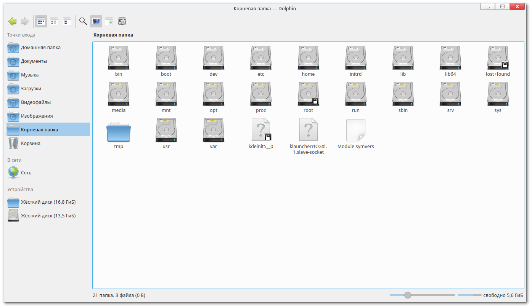
Task: Select the home folder icon
Action: tap(308, 58)
